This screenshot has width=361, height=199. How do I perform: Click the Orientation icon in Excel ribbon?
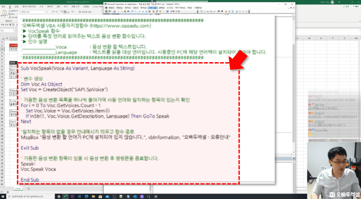pos(73,12)
